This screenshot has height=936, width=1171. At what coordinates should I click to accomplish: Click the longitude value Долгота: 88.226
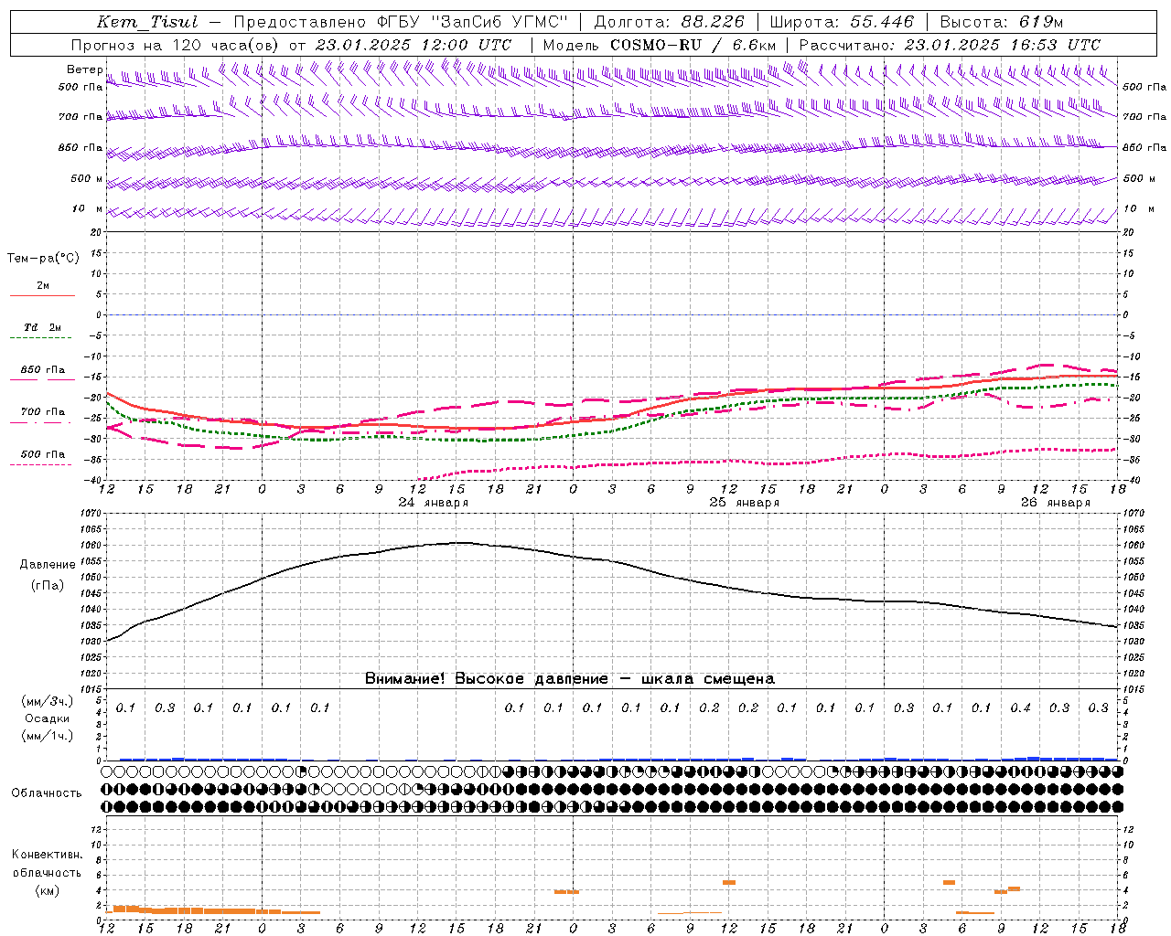click(x=670, y=22)
